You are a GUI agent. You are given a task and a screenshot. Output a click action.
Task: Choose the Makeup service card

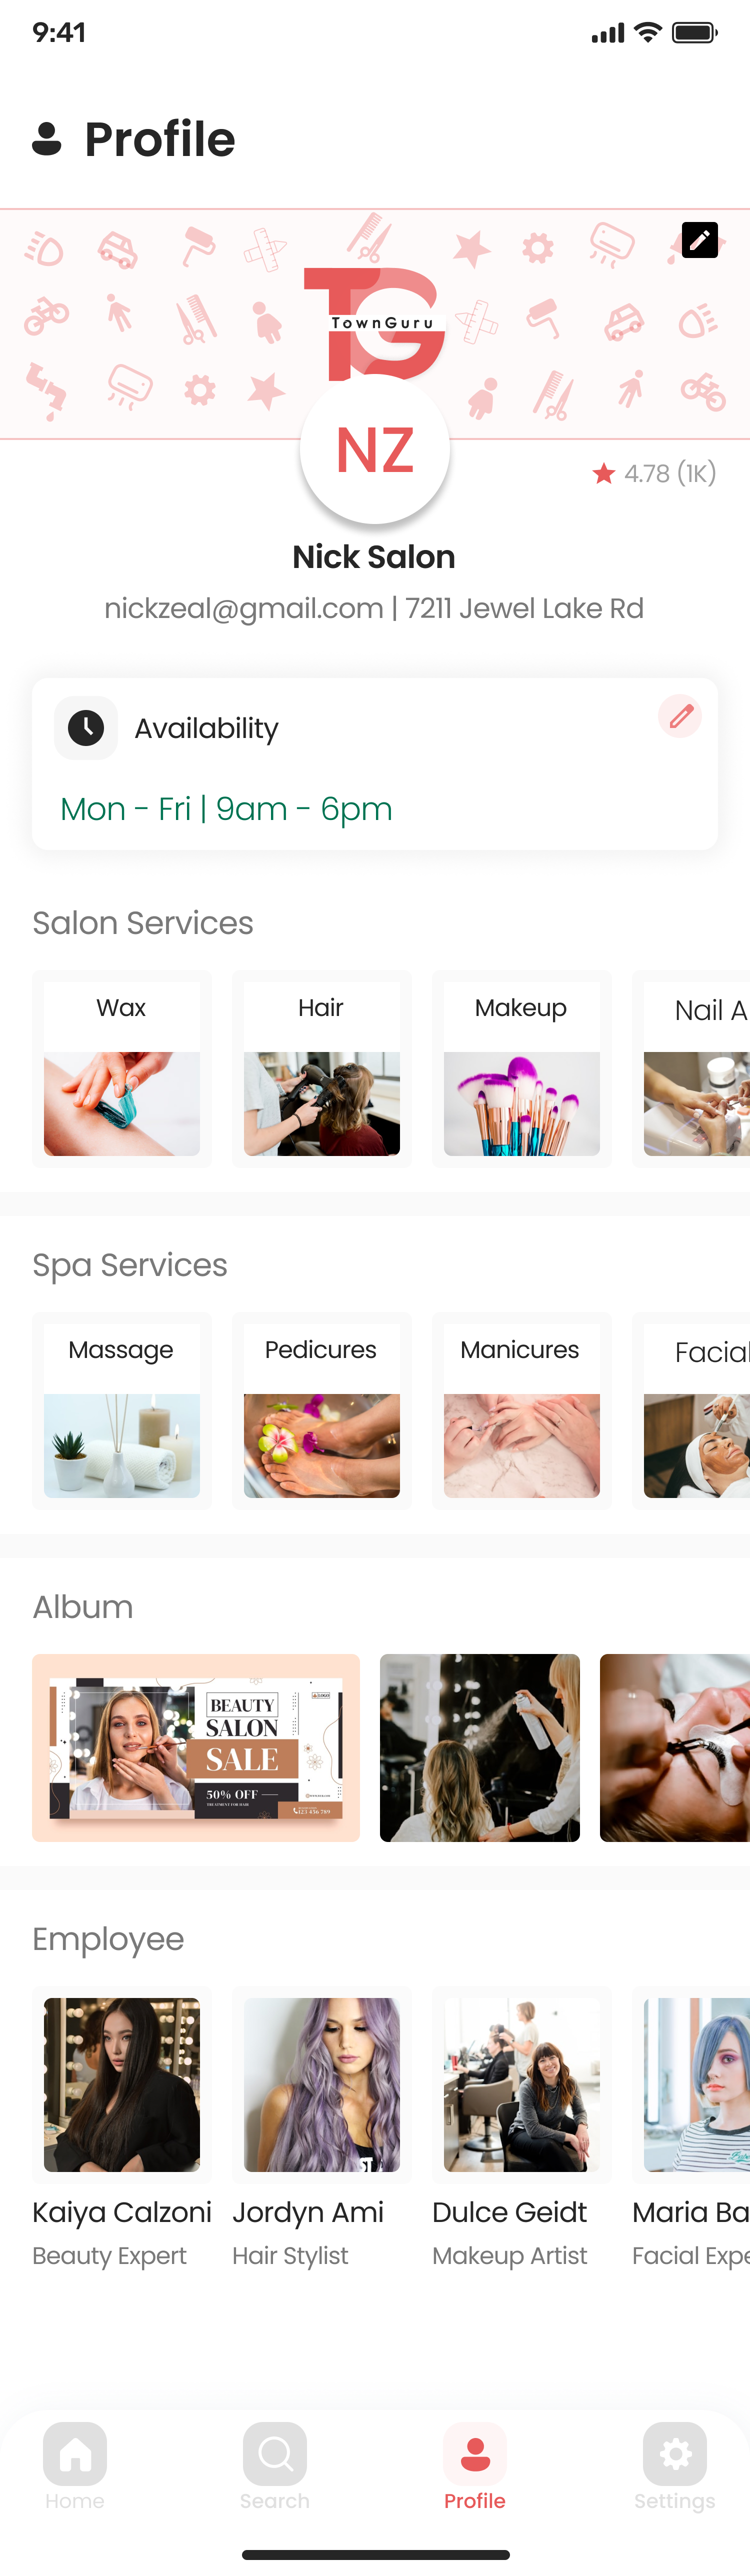522,1068
